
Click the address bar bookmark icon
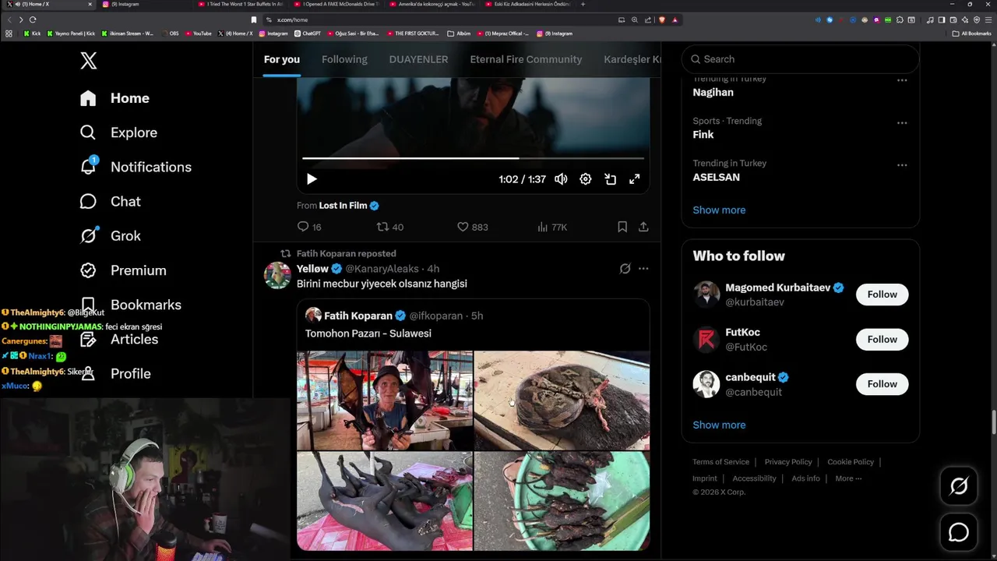click(254, 19)
